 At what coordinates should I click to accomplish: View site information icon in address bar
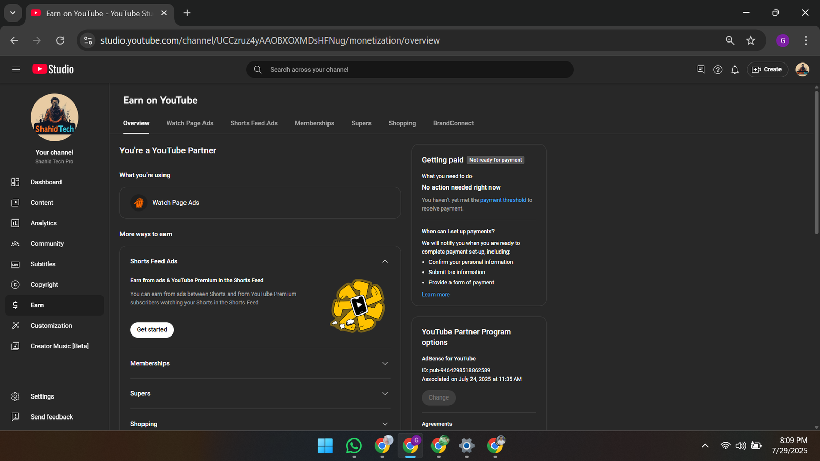[x=88, y=40]
